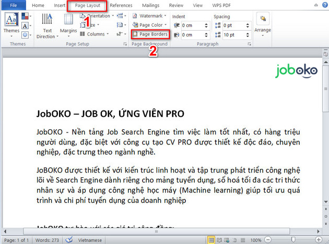The width and height of the screenshot is (329, 244).
Task: Click the proofing errors check icon
Action: (69, 240)
